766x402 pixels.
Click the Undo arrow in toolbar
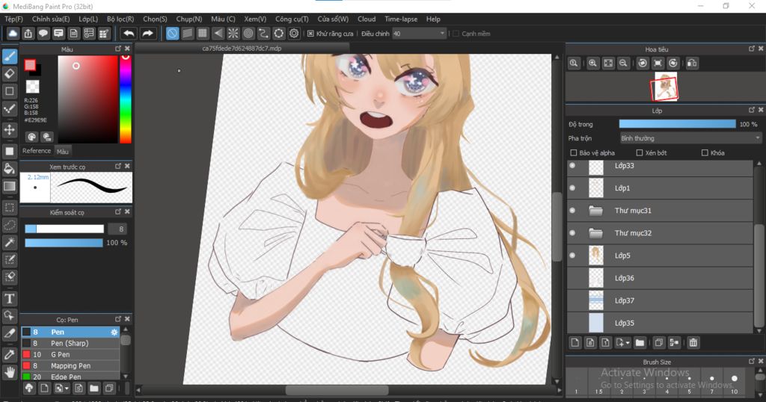click(x=129, y=33)
